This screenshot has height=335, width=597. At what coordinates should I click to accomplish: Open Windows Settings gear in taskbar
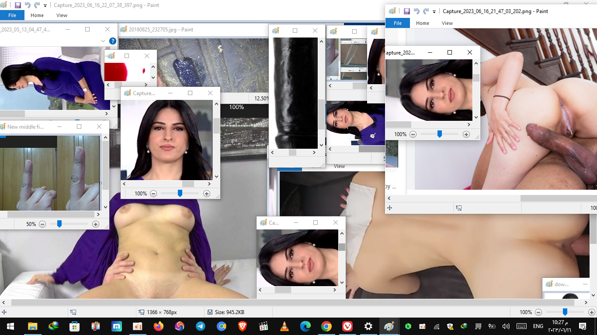(x=368, y=326)
